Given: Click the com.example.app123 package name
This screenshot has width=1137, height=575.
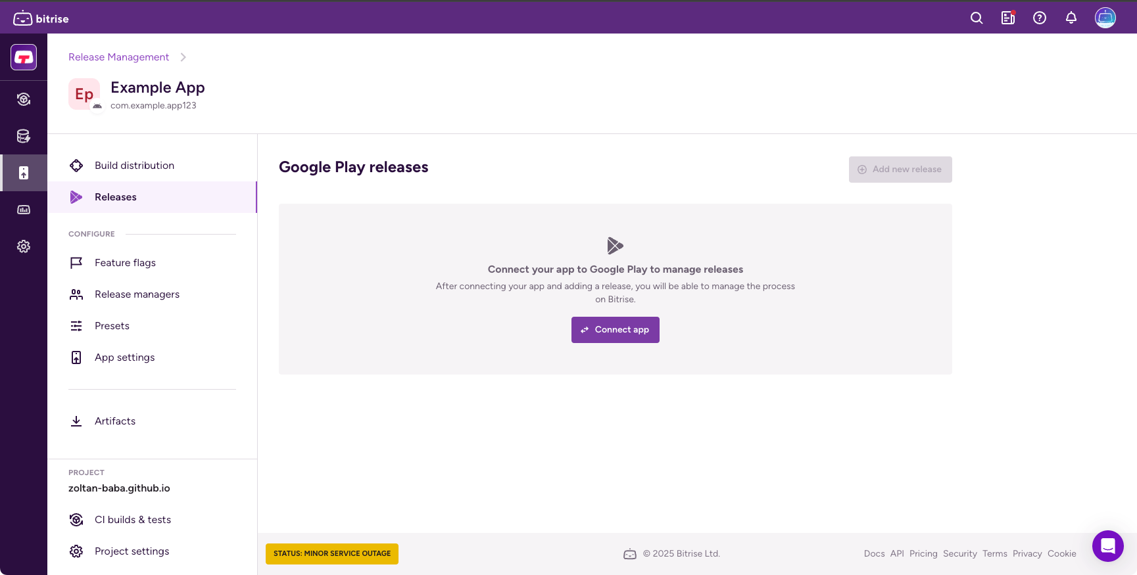Looking at the screenshot, I should pyautogui.click(x=153, y=106).
